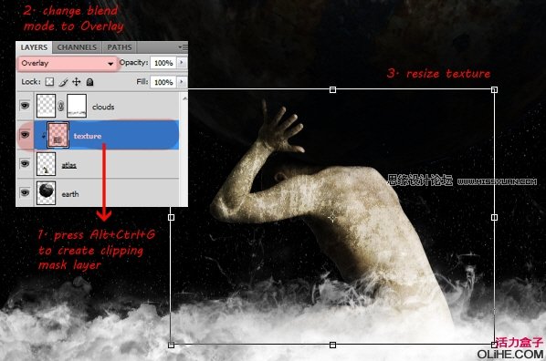The height and width of the screenshot is (361, 546).
Task: Hide the clouds layer
Action: (25, 106)
